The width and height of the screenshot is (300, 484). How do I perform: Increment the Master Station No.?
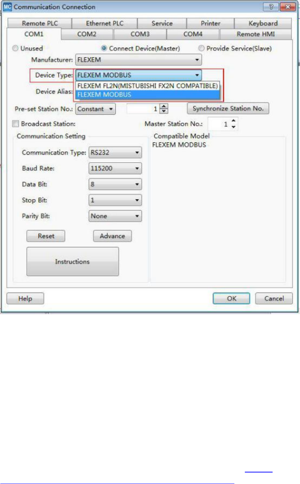tap(234, 122)
